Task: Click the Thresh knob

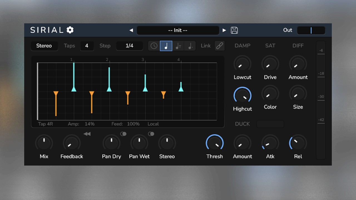Action: (214, 143)
